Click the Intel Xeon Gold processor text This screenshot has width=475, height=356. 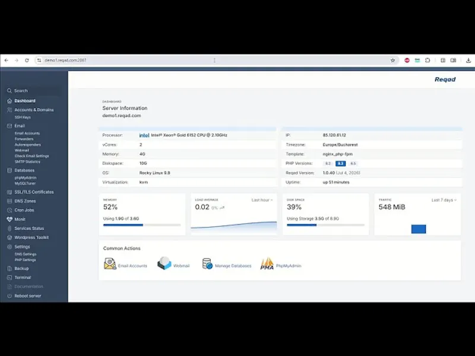(189, 135)
